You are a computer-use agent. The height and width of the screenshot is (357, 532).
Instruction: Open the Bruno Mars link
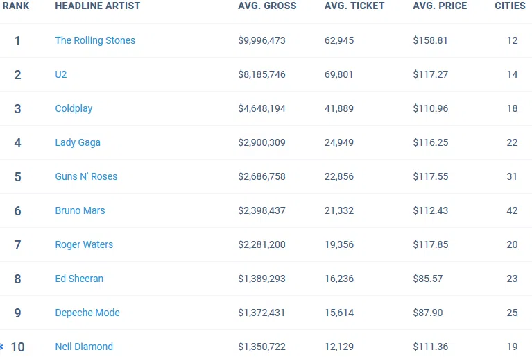pos(80,210)
